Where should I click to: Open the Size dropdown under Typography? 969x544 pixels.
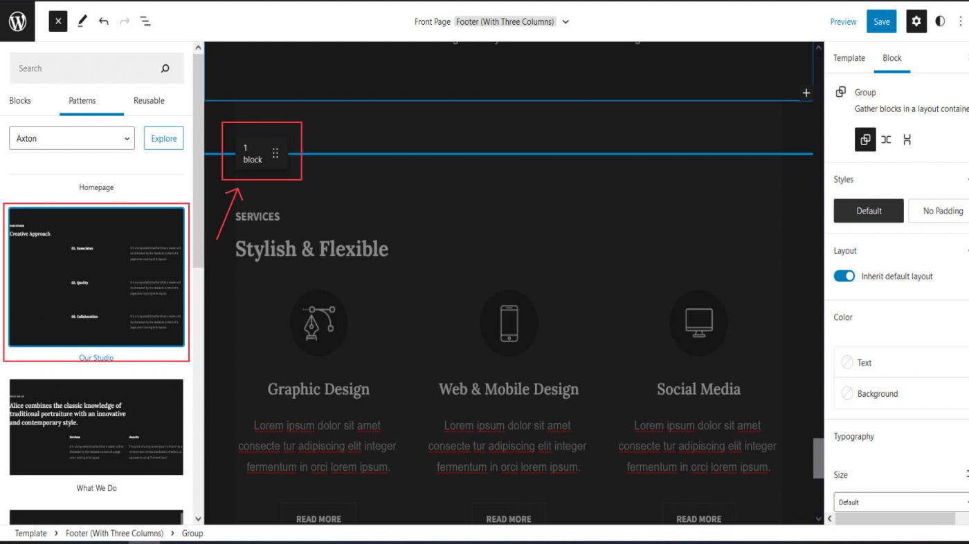tap(900, 502)
